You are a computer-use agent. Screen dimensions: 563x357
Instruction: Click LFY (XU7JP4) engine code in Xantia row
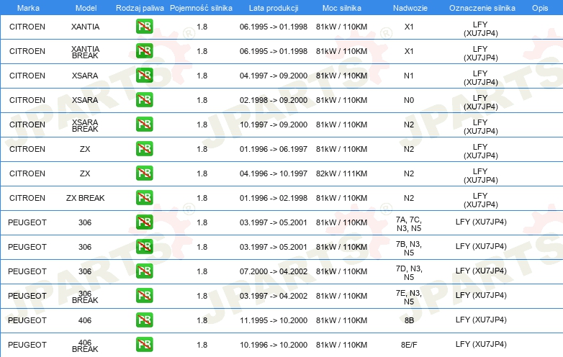(480, 29)
